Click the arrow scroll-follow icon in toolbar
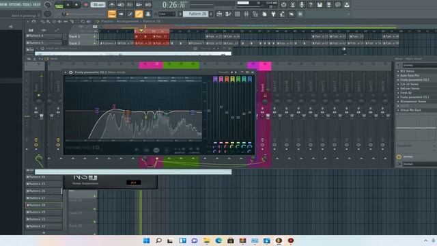Screen dimensions: 437x246 point(121,14)
